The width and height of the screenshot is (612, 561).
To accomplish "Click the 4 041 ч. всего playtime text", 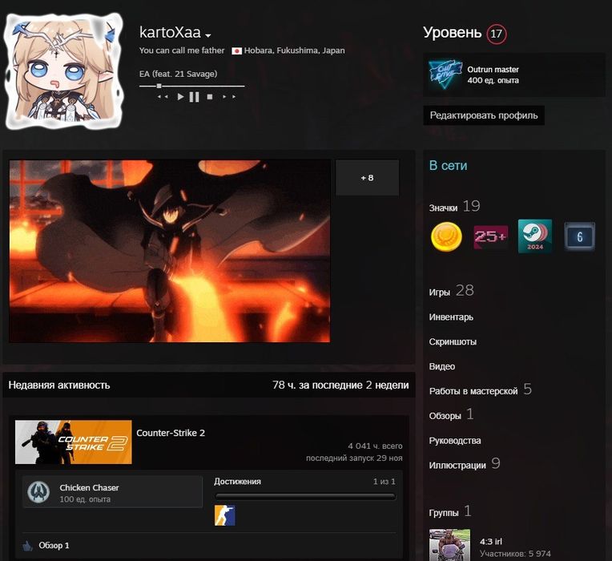I will click(x=375, y=446).
